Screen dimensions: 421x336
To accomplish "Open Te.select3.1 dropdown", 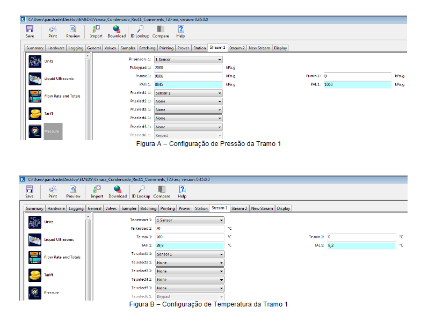I will 190,272.
